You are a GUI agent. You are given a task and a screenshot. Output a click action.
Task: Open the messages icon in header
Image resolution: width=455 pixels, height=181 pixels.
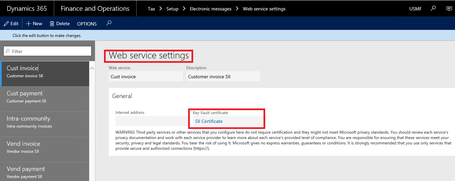(x=449, y=8)
